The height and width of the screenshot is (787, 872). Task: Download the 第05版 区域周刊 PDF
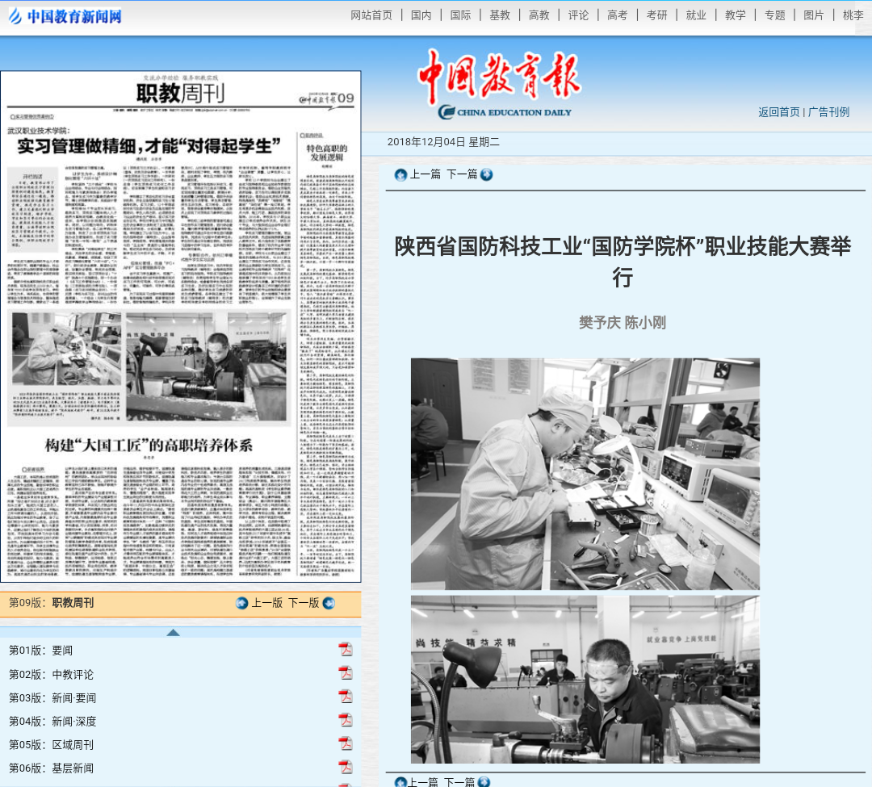(346, 744)
